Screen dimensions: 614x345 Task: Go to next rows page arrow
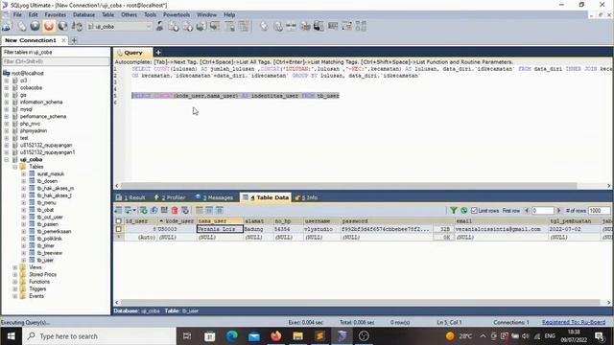point(559,211)
